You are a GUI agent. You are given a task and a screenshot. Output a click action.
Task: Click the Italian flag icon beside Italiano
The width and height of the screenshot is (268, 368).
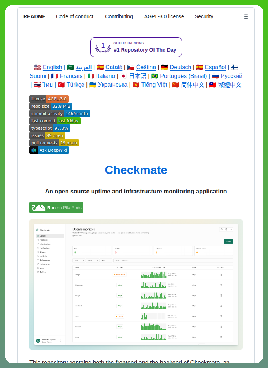point(91,76)
